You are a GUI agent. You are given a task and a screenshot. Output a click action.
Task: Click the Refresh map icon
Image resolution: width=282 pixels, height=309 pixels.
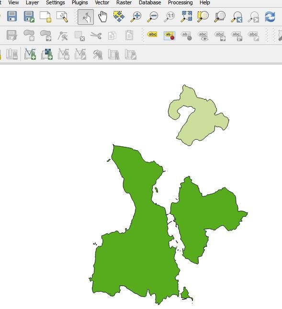270,17
